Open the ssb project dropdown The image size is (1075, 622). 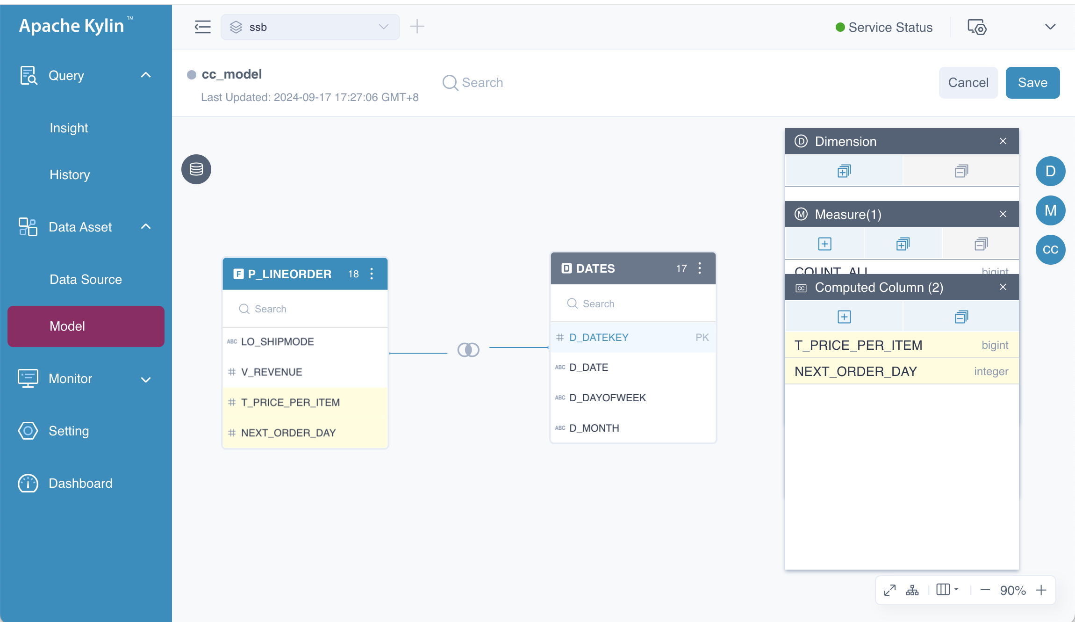coord(310,27)
